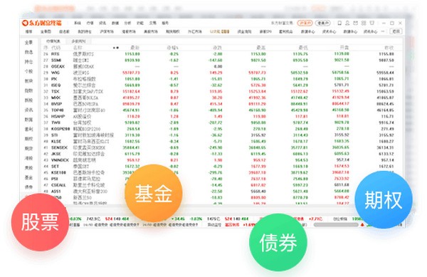
Task: Open the grid apps icon in title bar
Action: (x=364, y=23)
